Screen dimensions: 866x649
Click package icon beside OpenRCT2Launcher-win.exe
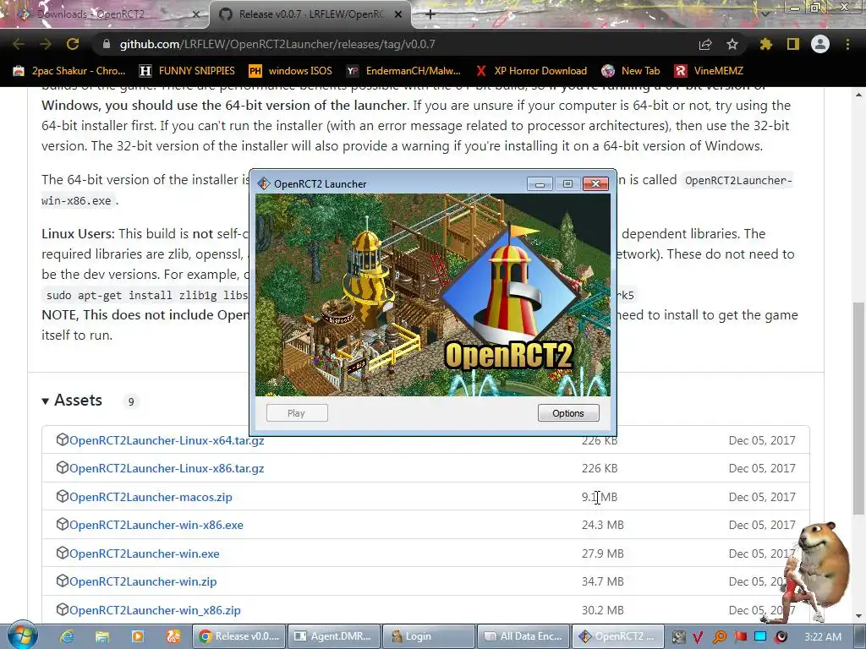(x=62, y=553)
